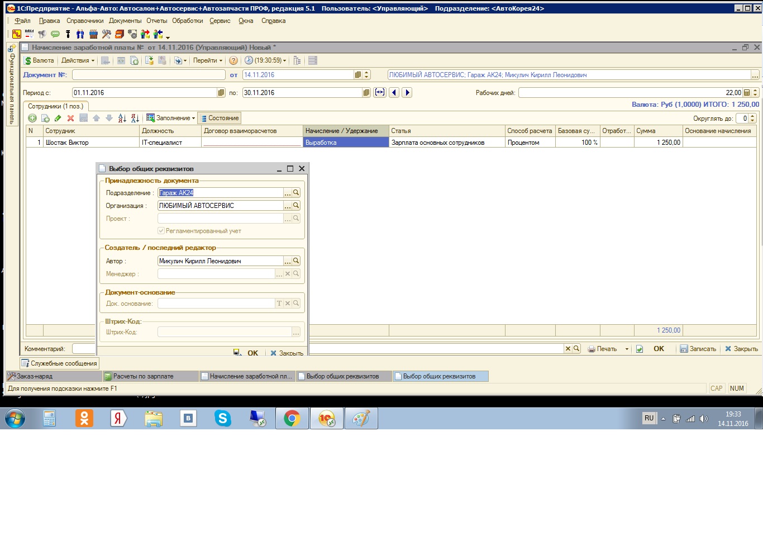Adjust the document date spinner
The width and height of the screenshot is (763, 540).
tap(366, 75)
